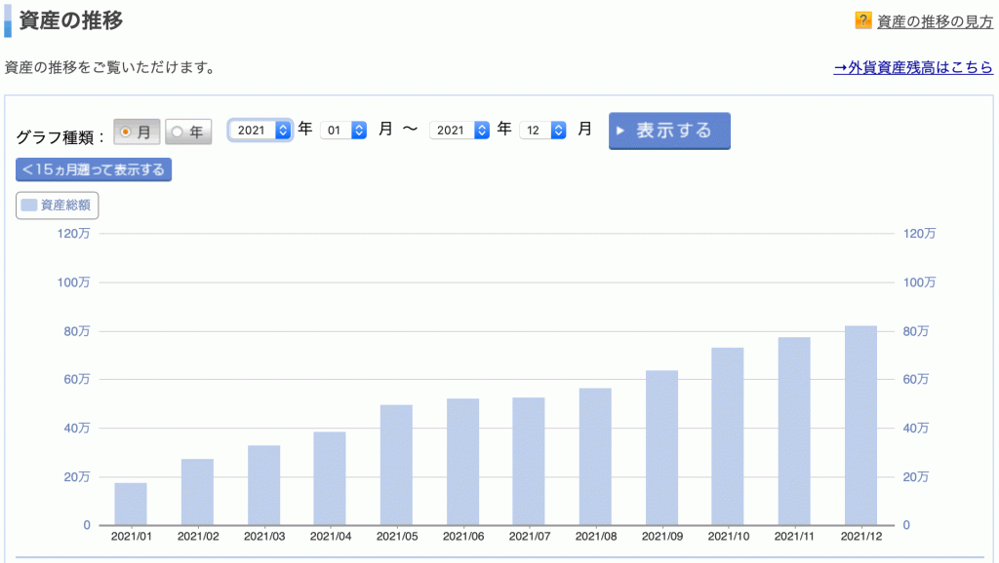
Task: Toggle the 資産総額 legend item
Action: [x=58, y=206]
